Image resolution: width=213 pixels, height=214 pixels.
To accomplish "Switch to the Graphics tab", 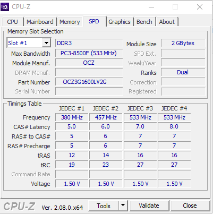I will 120,22.
